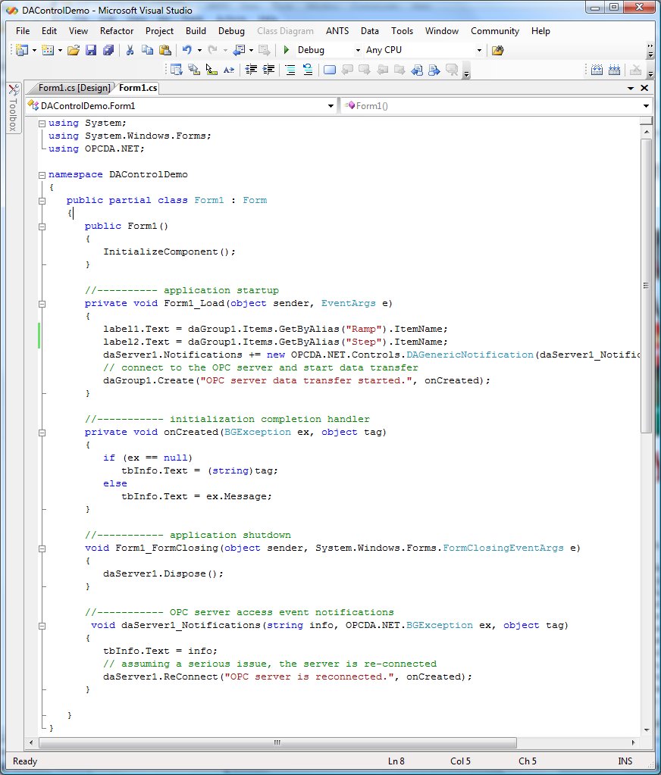Click the Display Quick Info icon
This screenshot has width=661, height=775.
click(x=211, y=70)
